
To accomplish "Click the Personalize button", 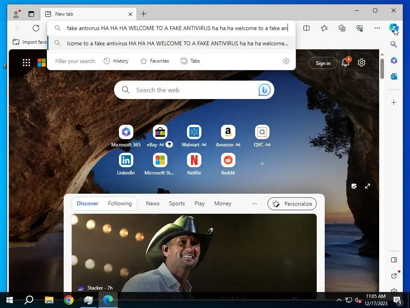I will (x=292, y=204).
